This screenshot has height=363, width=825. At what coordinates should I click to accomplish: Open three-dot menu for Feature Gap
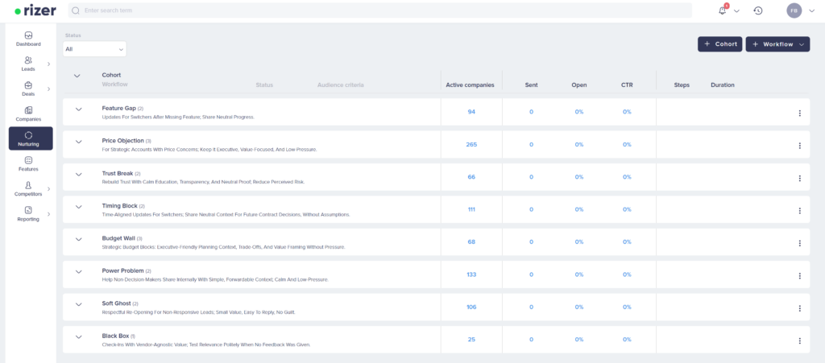pyautogui.click(x=799, y=113)
